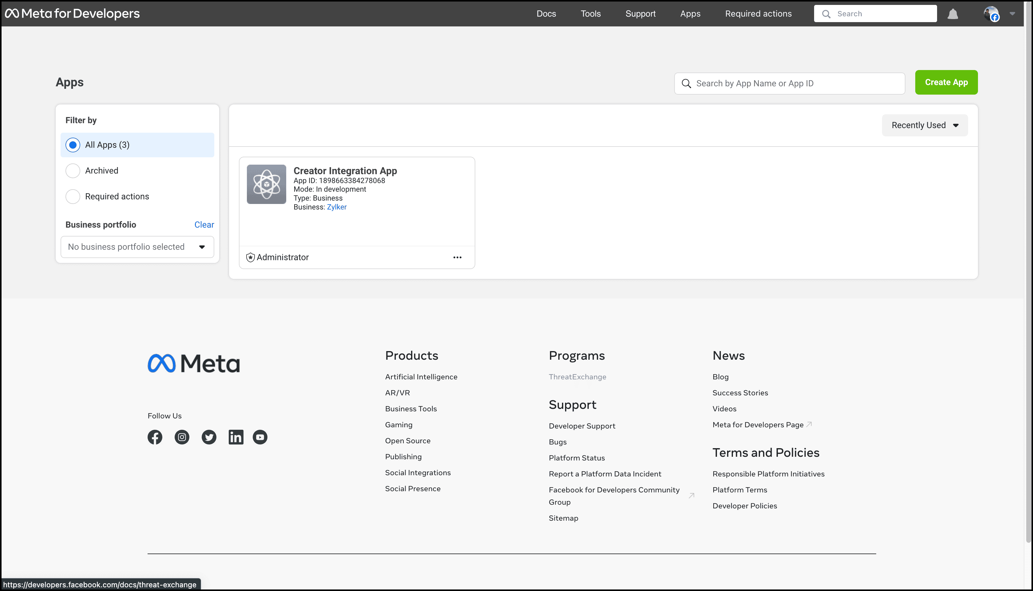Click the YouTube icon in footer
Image resolution: width=1033 pixels, height=591 pixels.
[260, 437]
